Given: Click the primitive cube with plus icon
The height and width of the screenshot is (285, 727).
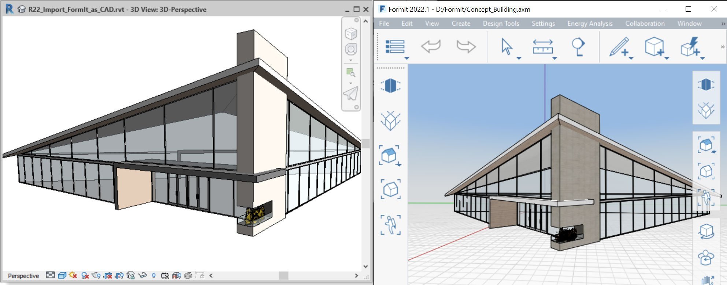Looking at the screenshot, I should 654,47.
